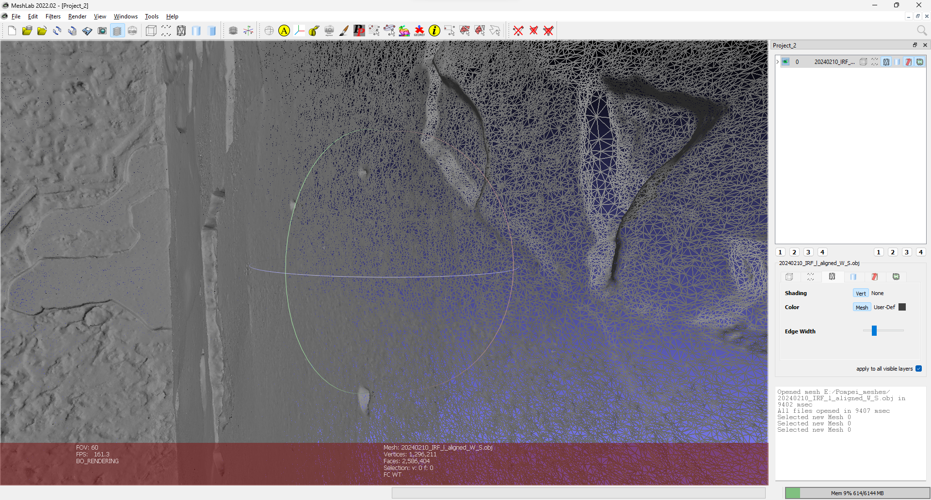Screen dimensions: 931x500
Task: Select the vertex selection tool
Action: 374,31
